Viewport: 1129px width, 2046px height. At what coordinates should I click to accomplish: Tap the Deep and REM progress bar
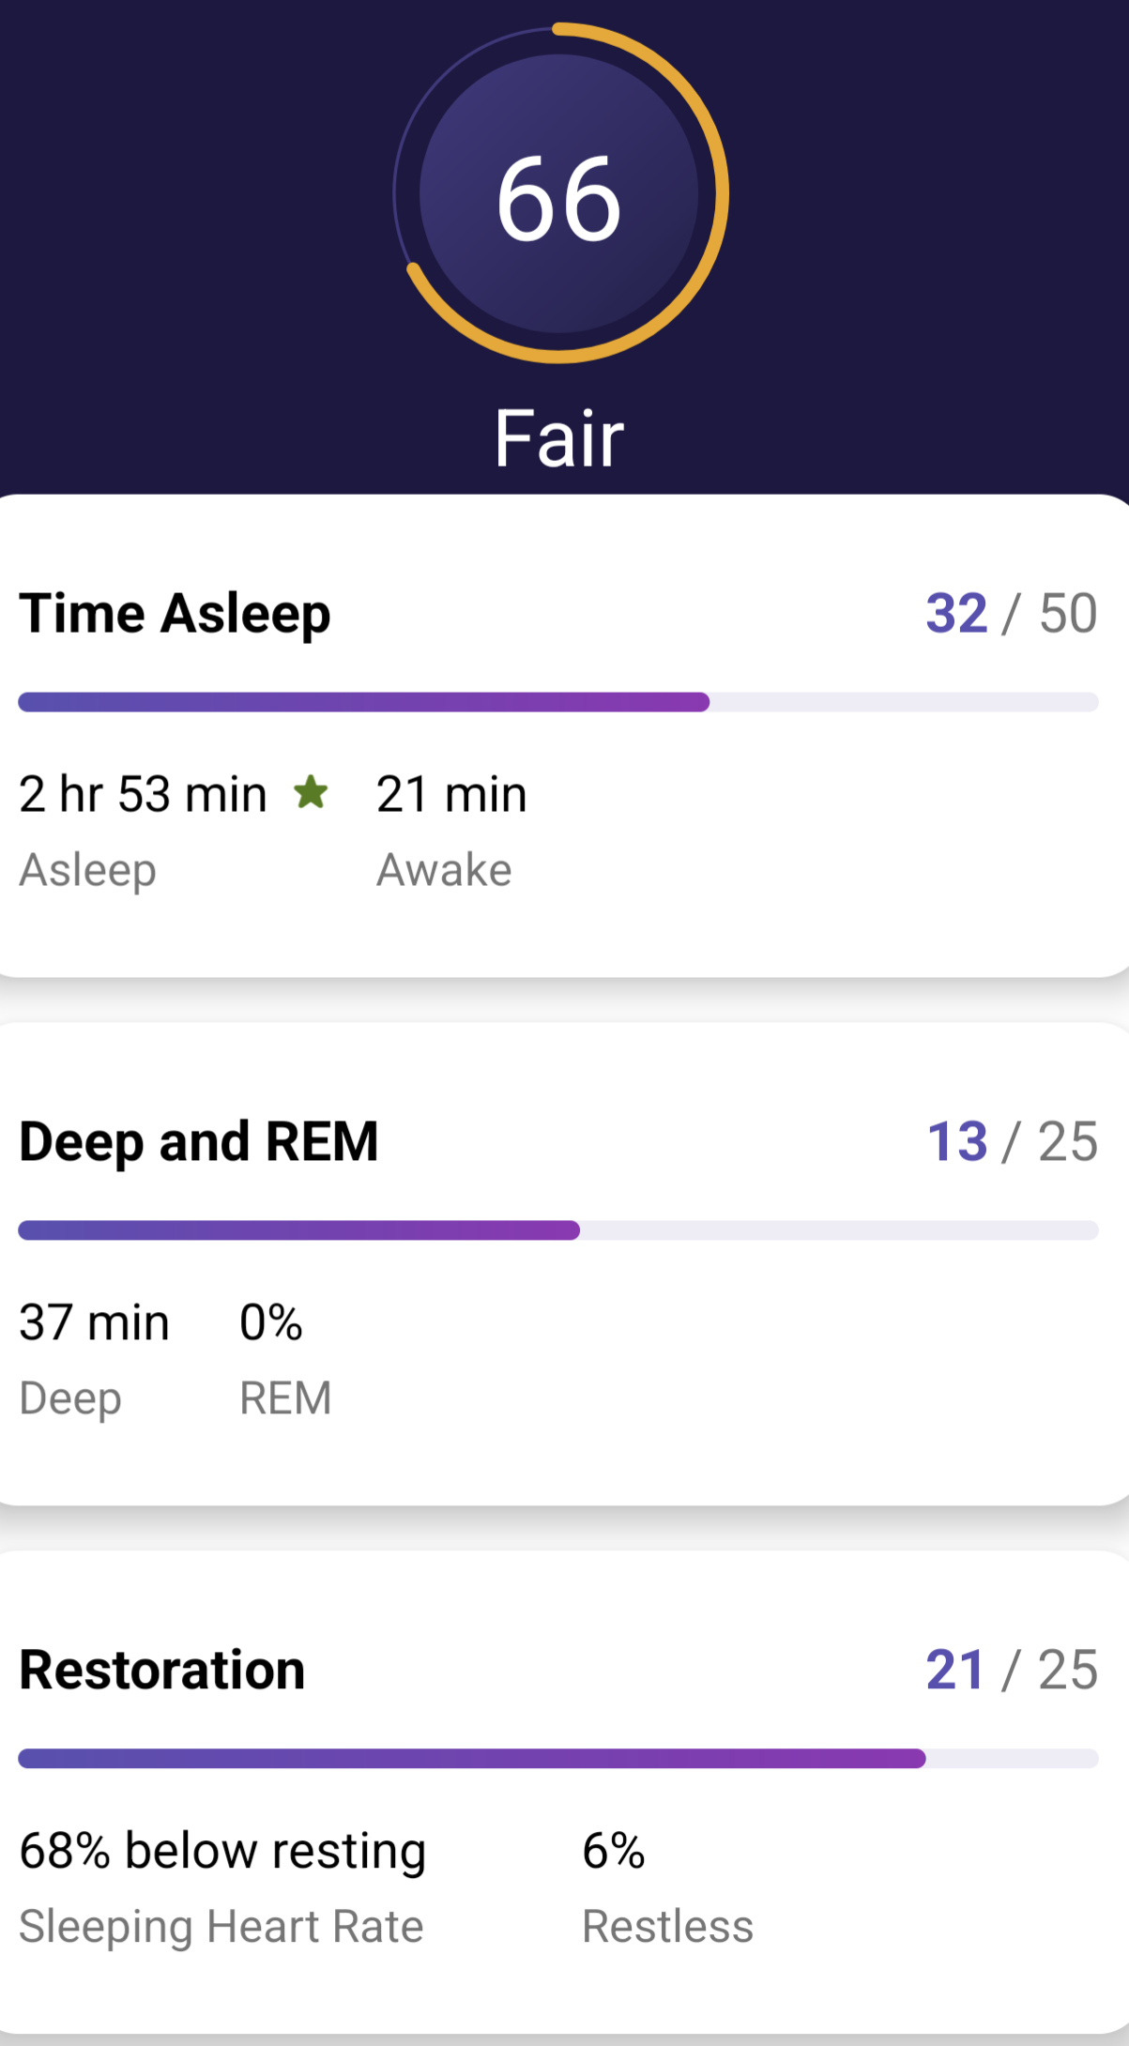pyautogui.click(x=558, y=1230)
